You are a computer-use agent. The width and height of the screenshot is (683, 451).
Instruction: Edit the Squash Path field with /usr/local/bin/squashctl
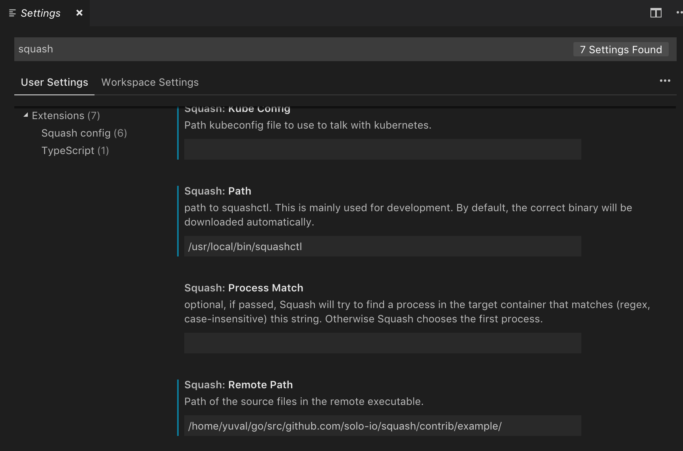383,246
